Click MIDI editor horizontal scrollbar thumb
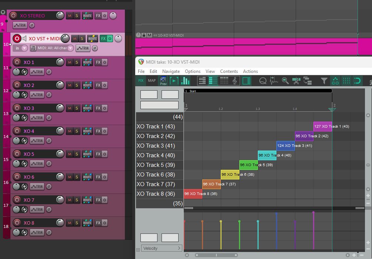Image resolution: width=372 pixels, height=259 pixels. coord(216,255)
